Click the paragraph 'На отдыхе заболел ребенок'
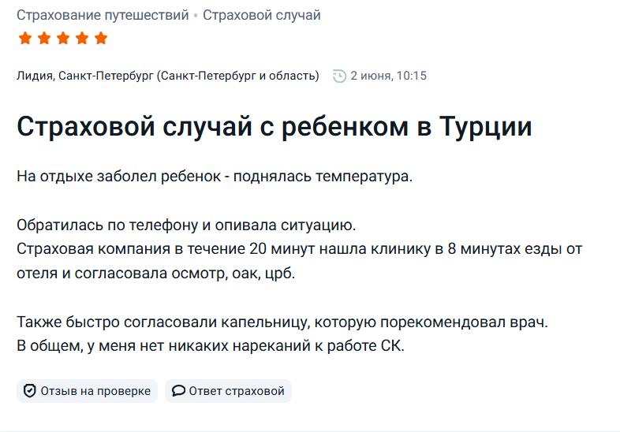Viewport: 620px width, 432px height. point(215,177)
